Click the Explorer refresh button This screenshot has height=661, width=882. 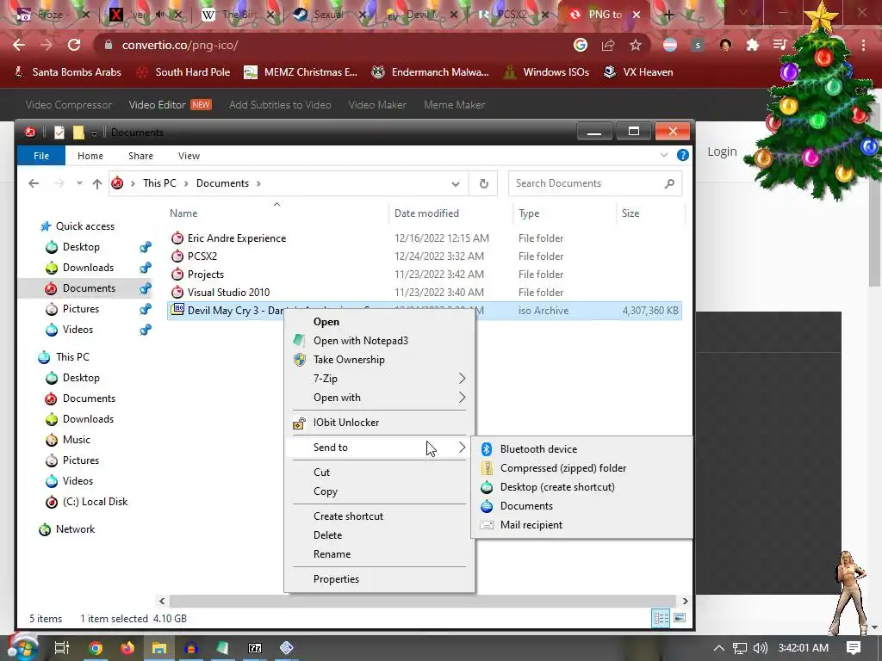(484, 184)
